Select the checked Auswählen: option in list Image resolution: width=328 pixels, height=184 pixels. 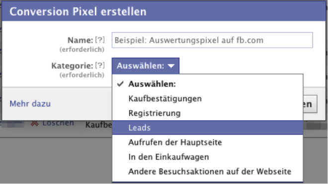point(208,84)
